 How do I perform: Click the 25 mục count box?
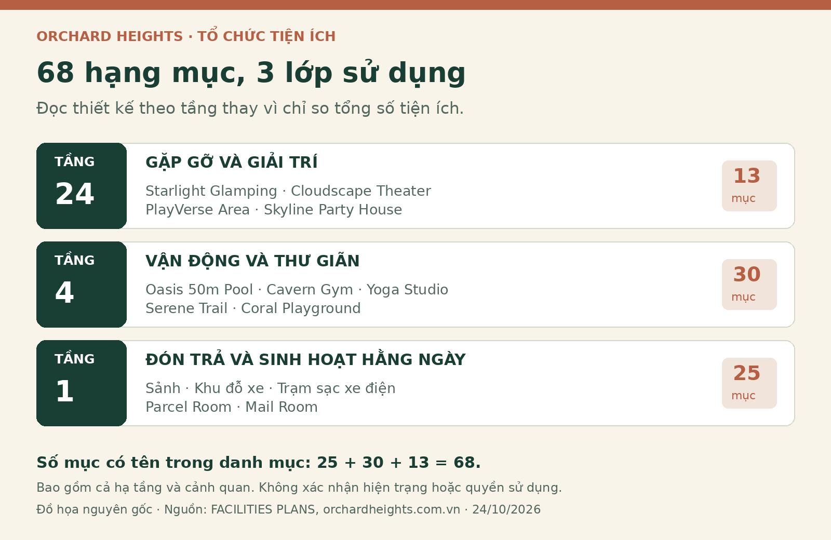click(749, 383)
